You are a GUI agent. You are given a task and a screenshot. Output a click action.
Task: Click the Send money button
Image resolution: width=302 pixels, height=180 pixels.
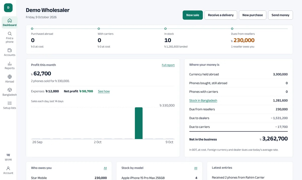tap(280, 15)
